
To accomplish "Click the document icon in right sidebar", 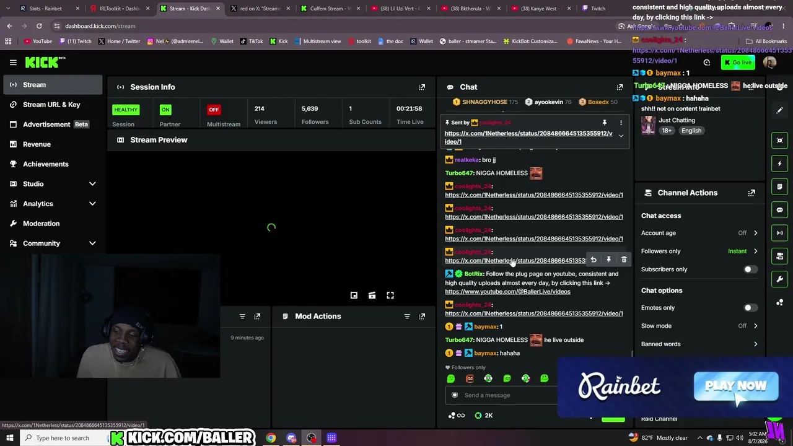I will (x=780, y=186).
